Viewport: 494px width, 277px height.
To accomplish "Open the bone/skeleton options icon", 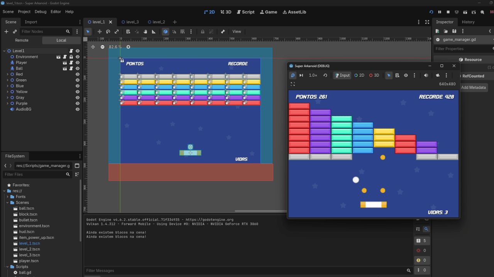I will click(x=223, y=32).
